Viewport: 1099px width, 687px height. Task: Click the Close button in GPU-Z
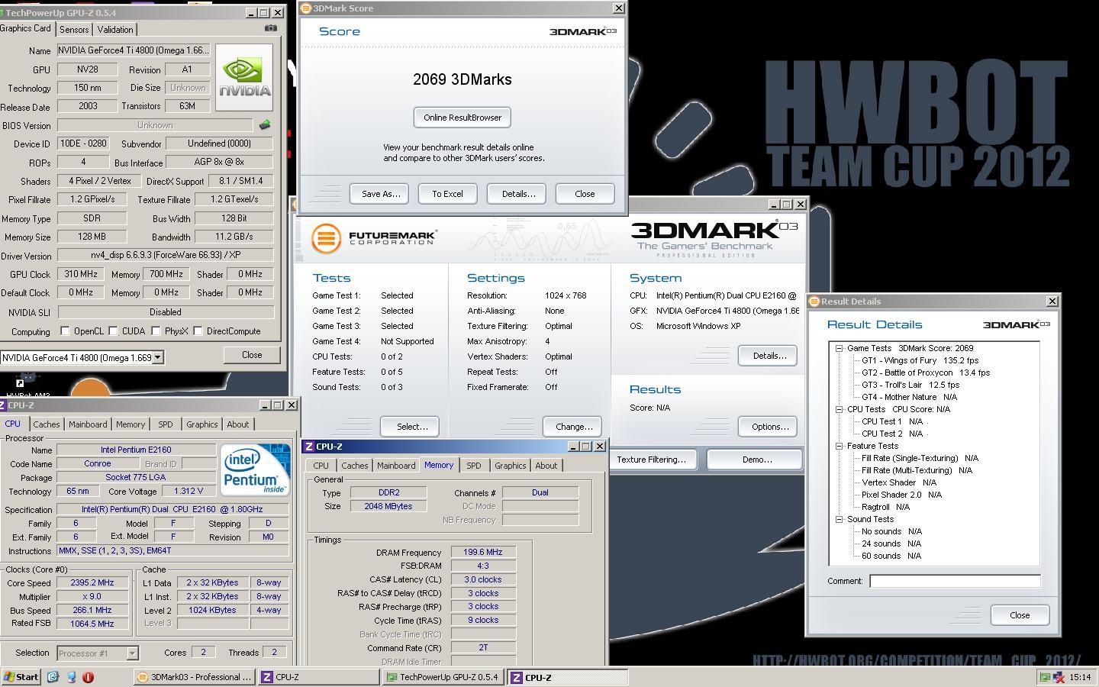click(x=252, y=355)
